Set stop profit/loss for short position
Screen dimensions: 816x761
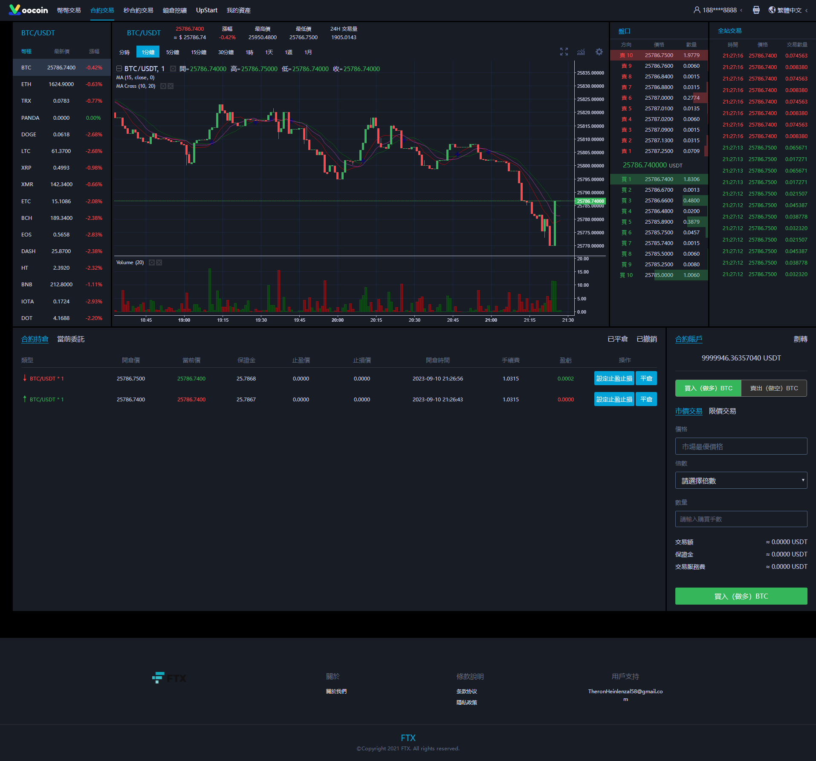point(614,378)
